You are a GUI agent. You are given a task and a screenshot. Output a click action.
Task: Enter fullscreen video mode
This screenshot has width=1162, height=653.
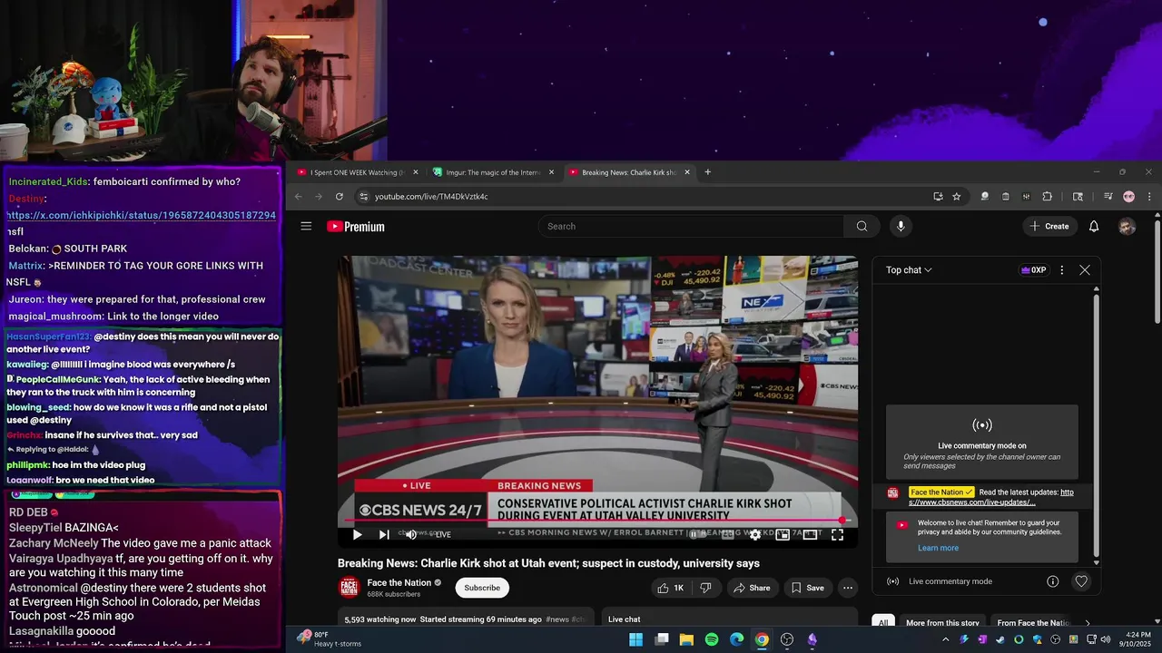837,534
